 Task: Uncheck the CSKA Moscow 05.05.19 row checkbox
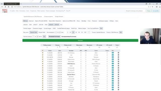click(43, 63)
